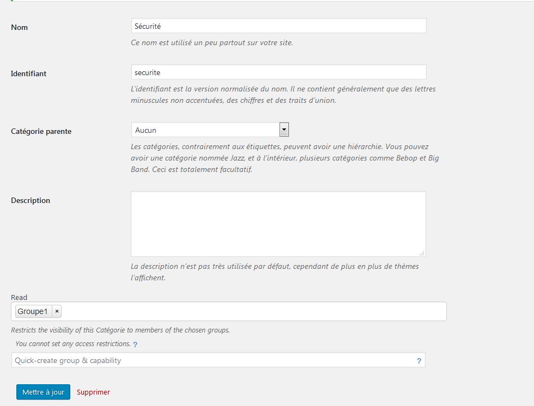The height and width of the screenshot is (406, 534).
Task: Click the Description label
Action: click(31, 200)
